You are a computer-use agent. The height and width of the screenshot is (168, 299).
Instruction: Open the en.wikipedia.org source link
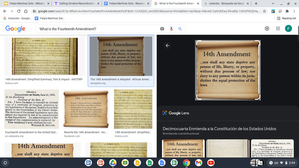[x=14, y=136]
